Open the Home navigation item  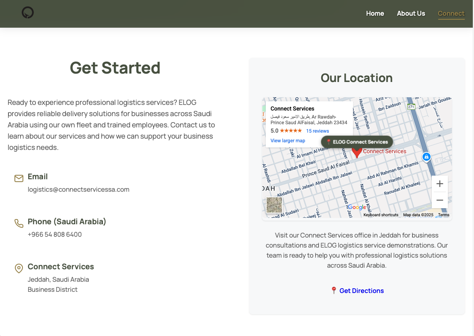point(375,13)
